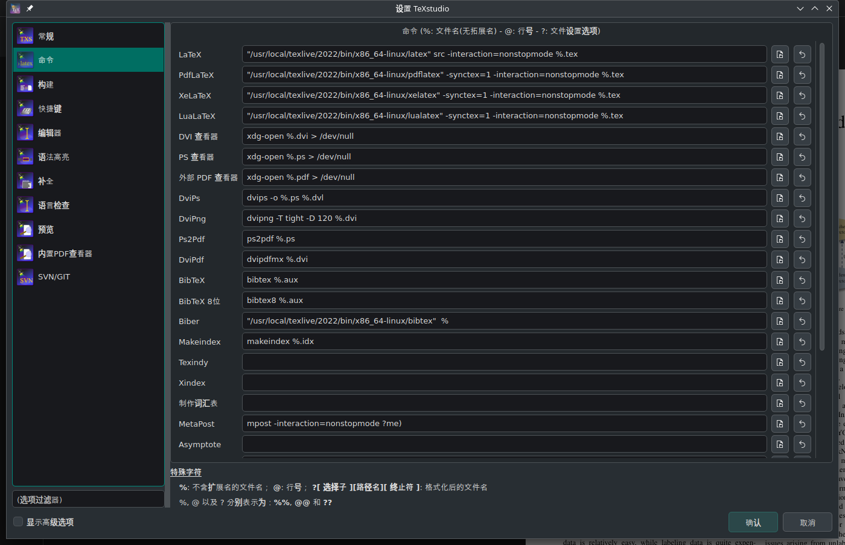Focus the empty Asymptote command field
The width and height of the screenshot is (845, 545).
(504, 444)
